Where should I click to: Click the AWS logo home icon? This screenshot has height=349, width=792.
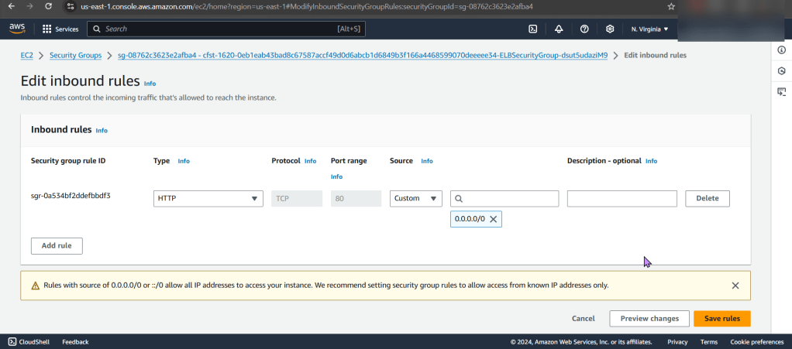(17, 29)
